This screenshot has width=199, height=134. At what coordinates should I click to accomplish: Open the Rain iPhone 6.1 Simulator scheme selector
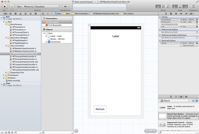(x=37, y=7)
